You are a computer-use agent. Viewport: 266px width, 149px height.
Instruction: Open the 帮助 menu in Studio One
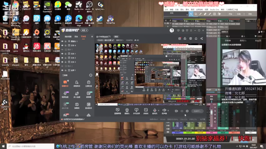[x=222, y=10]
